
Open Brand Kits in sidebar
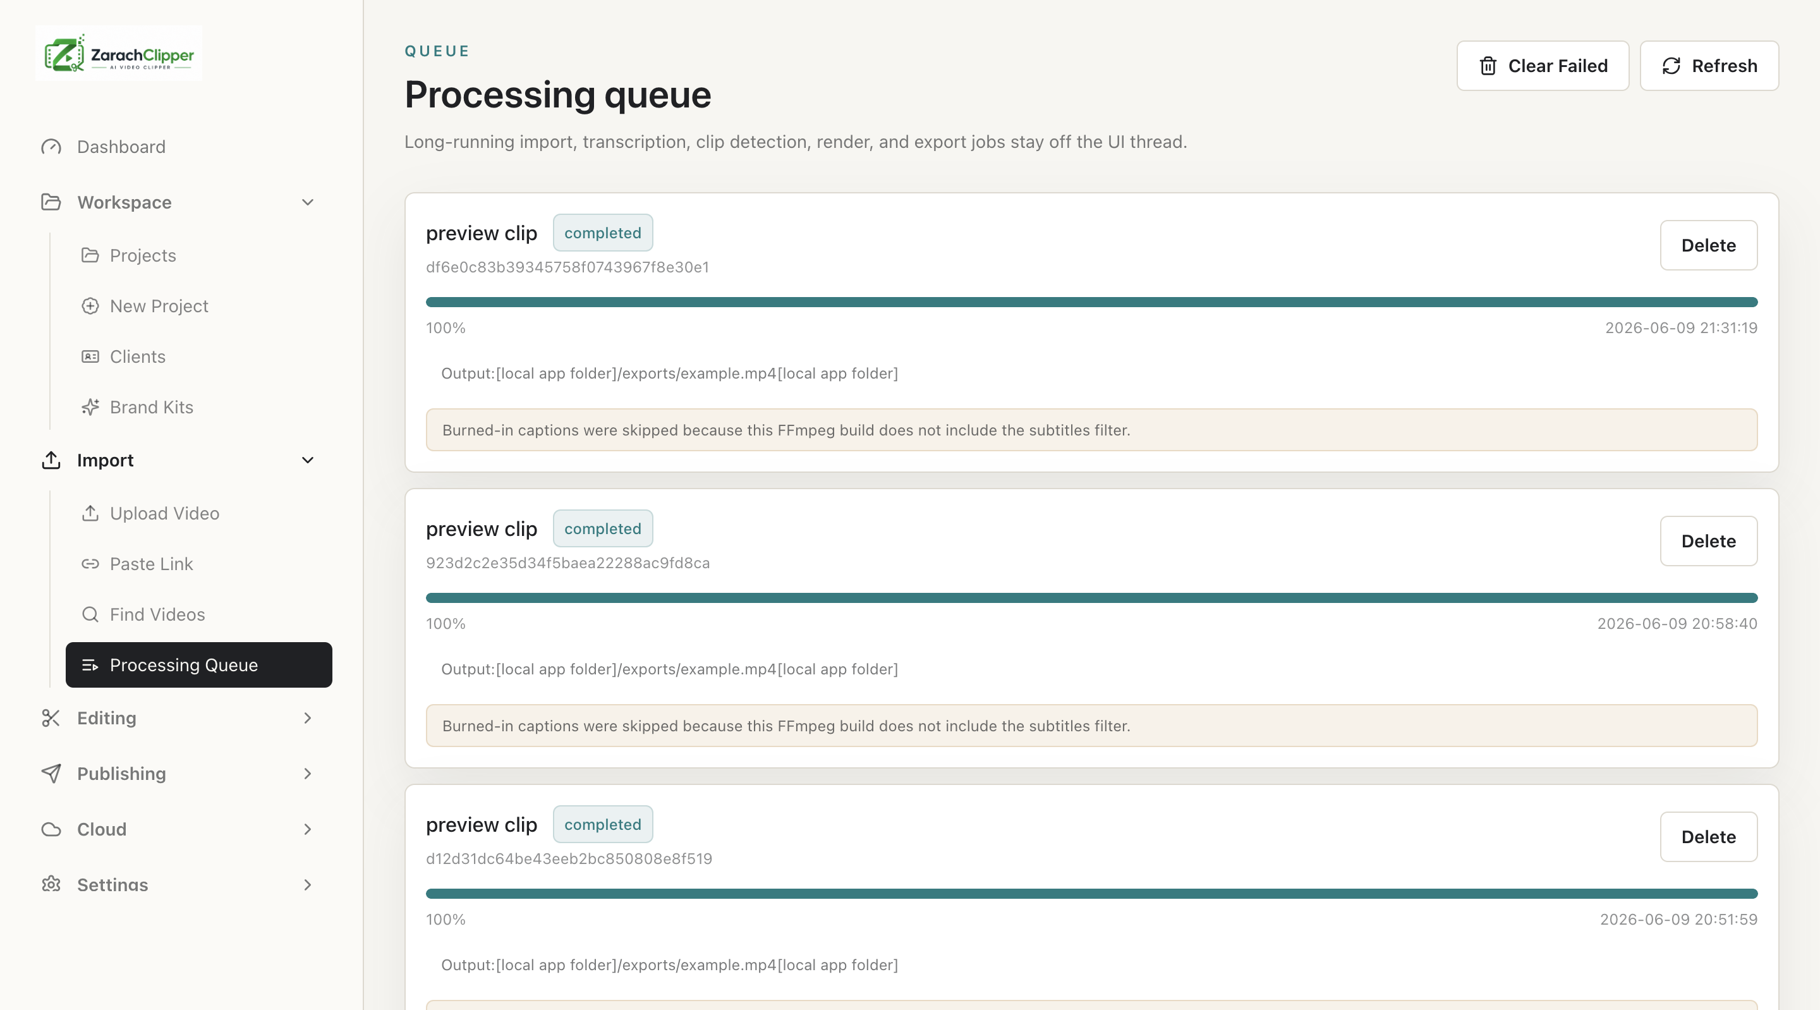(198, 407)
